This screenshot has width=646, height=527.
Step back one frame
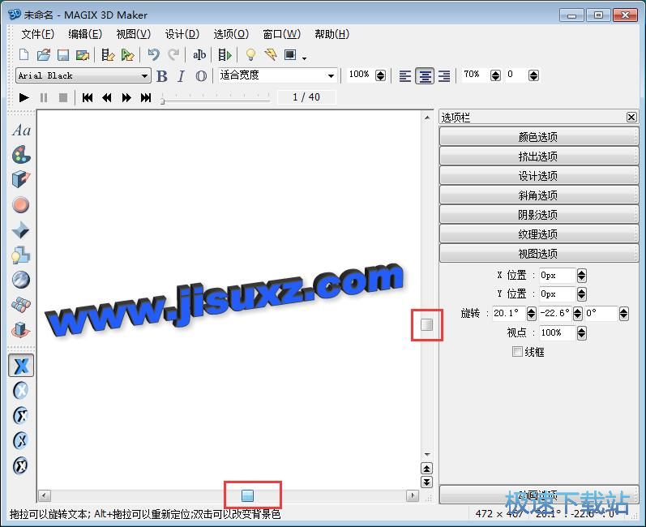107,97
